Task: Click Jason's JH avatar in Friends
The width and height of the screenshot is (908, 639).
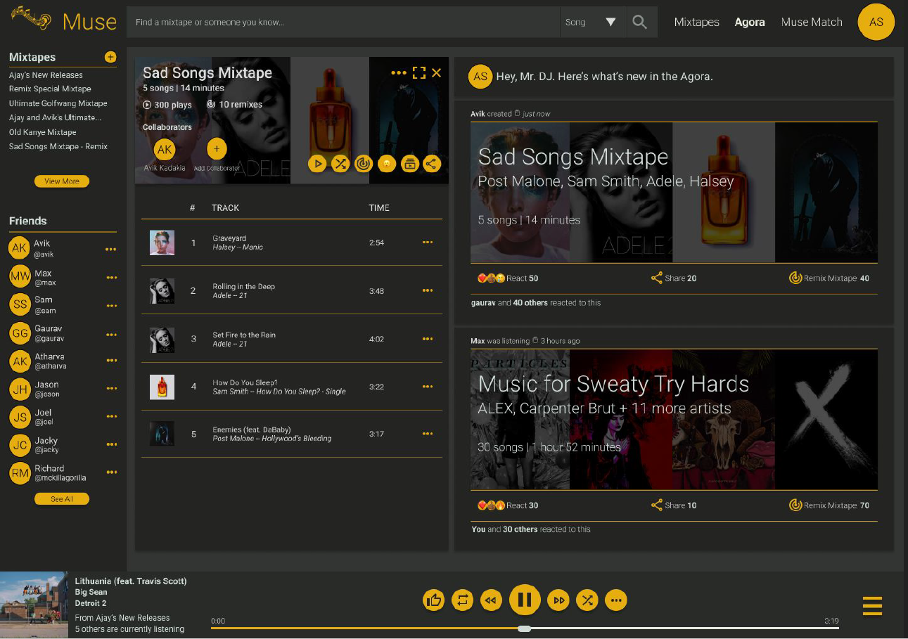Action: tap(20, 389)
